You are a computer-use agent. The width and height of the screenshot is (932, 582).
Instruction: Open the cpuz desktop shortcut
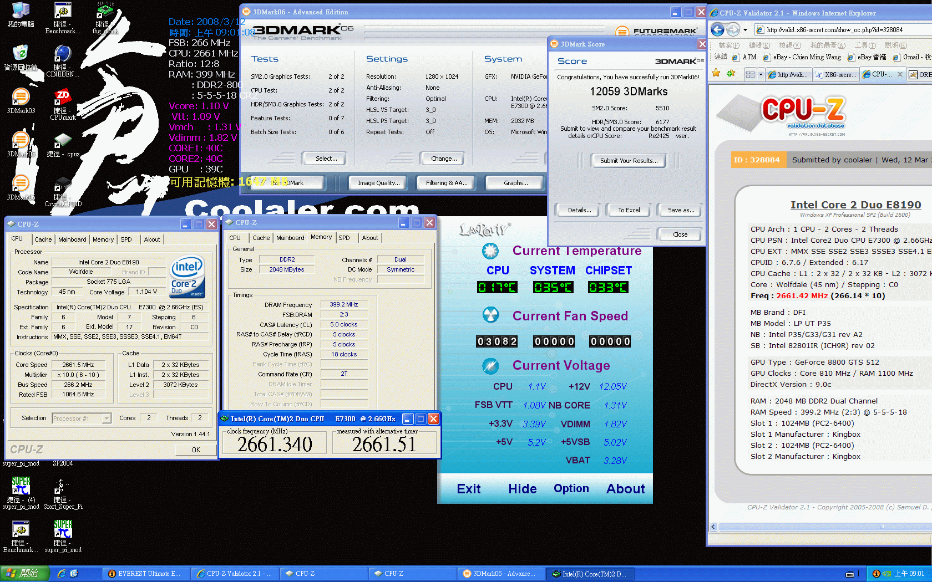(x=63, y=144)
